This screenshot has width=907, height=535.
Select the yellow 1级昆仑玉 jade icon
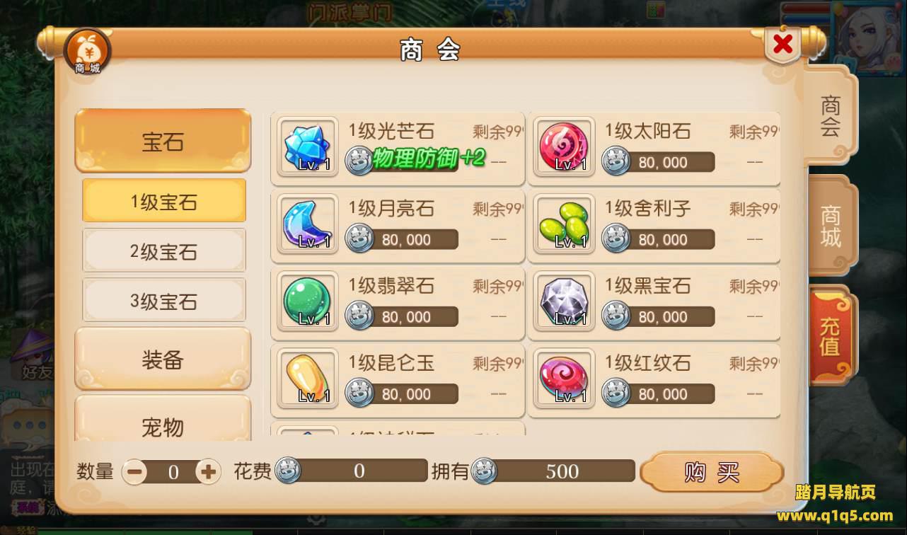point(307,379)
